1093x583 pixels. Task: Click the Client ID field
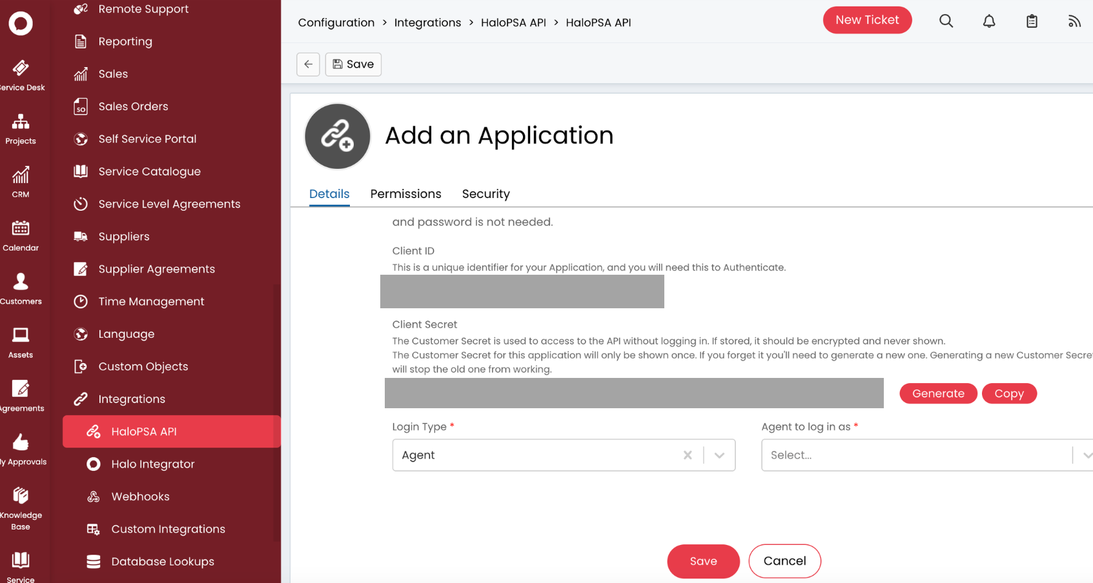(522, 291)
